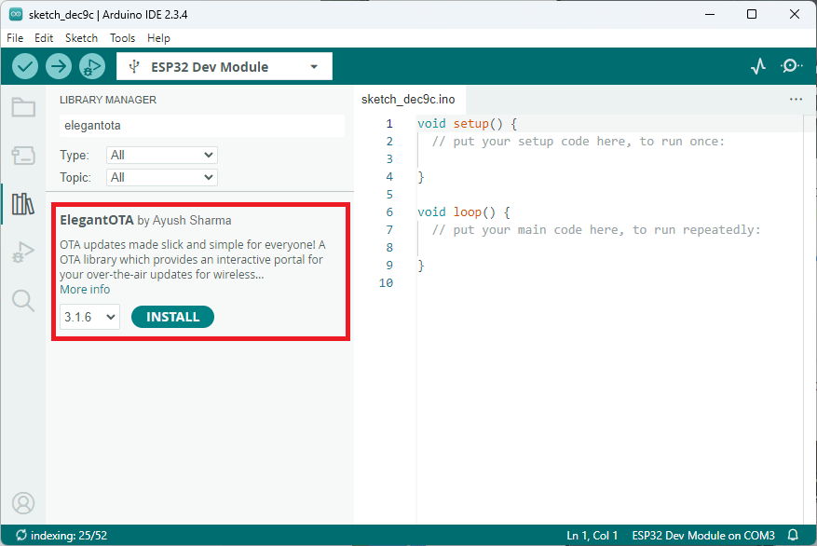Open the Sketch menu
Viewport: 817px width, 546px height.
tap(81, 38)
